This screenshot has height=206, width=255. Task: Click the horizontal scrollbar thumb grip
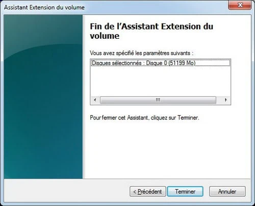pos(158,100)
